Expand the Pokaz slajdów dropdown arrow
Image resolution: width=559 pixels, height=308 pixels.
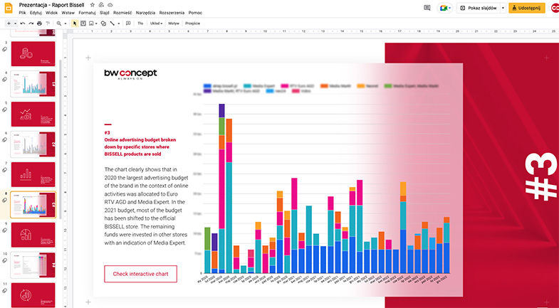503,7
